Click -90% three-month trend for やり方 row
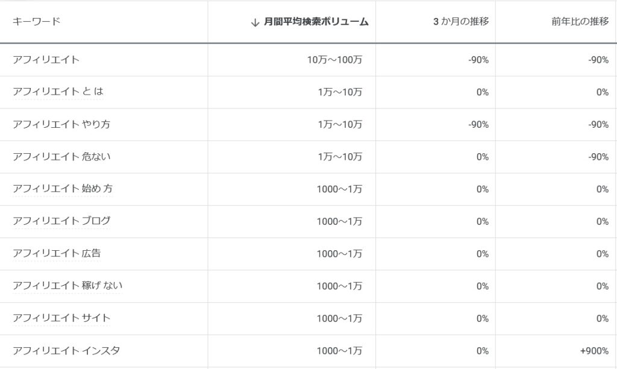Image resolution: width=617 pixels, height=369 pixels. click(x=478, y=124)
